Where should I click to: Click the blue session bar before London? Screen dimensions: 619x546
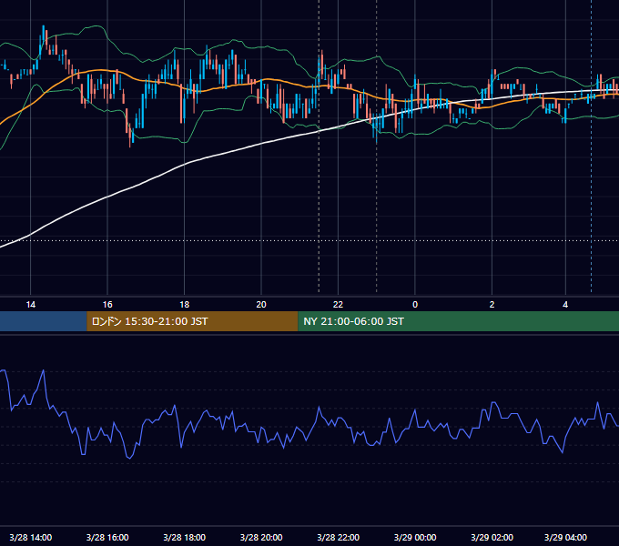(x=44, y=321)
